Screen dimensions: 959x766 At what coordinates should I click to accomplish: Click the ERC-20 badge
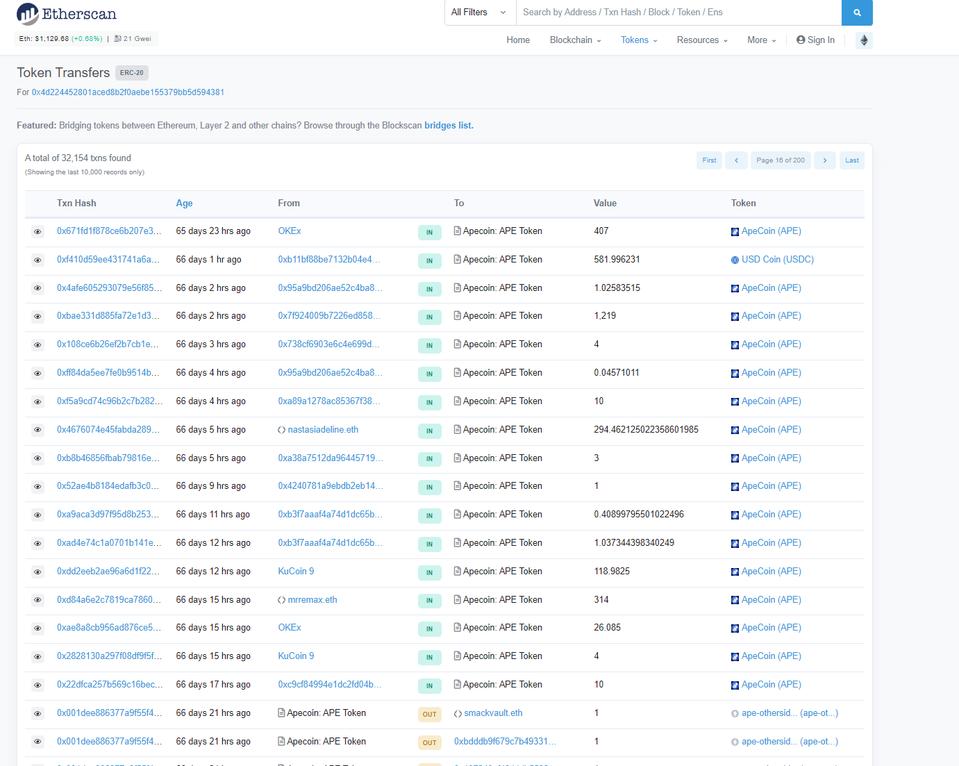[132, 73]
